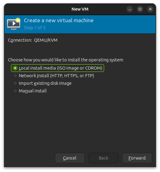Image resolution: width=160 pixels, height=172 pixels.
Task: Minimize the New VM window
Action: pyautogui.click(x=130, y=9)
